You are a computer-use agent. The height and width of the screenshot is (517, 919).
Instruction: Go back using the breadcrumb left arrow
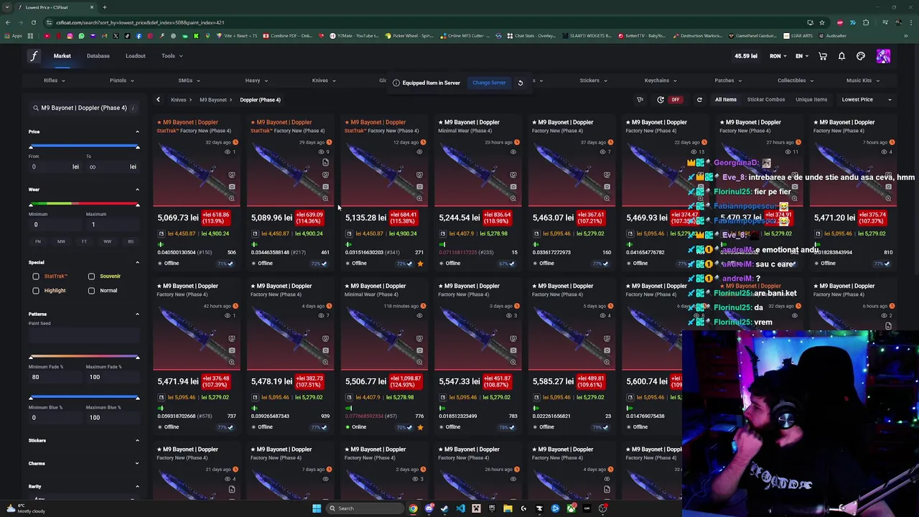[158, 100]
